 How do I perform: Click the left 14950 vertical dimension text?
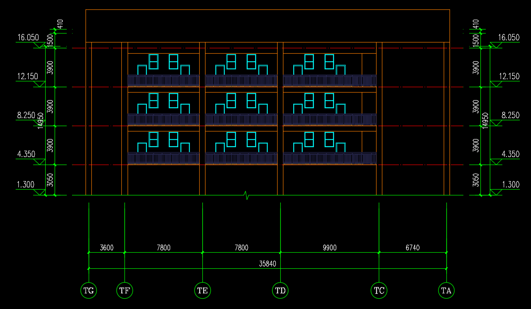click(40, 121)
